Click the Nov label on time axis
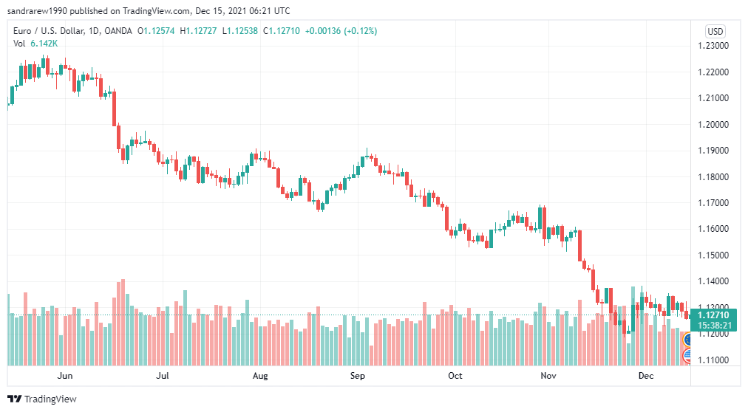This screenshot has height=412, width=748. tap(548, 376)
